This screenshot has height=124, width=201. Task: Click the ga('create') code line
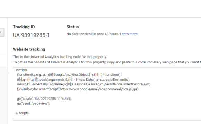click(44, 99)
